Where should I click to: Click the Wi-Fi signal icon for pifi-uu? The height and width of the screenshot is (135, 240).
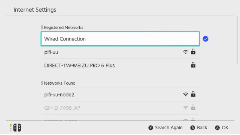coord(185,52)
